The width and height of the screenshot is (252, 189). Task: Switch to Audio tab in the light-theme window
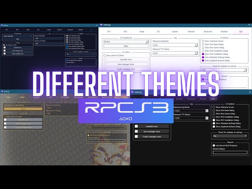(142, 31)
